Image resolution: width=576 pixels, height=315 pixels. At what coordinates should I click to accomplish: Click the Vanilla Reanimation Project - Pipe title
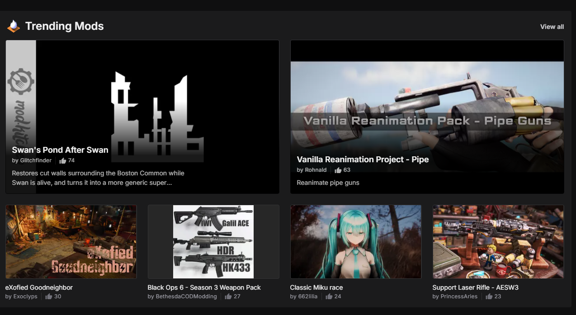coord(363,160)
